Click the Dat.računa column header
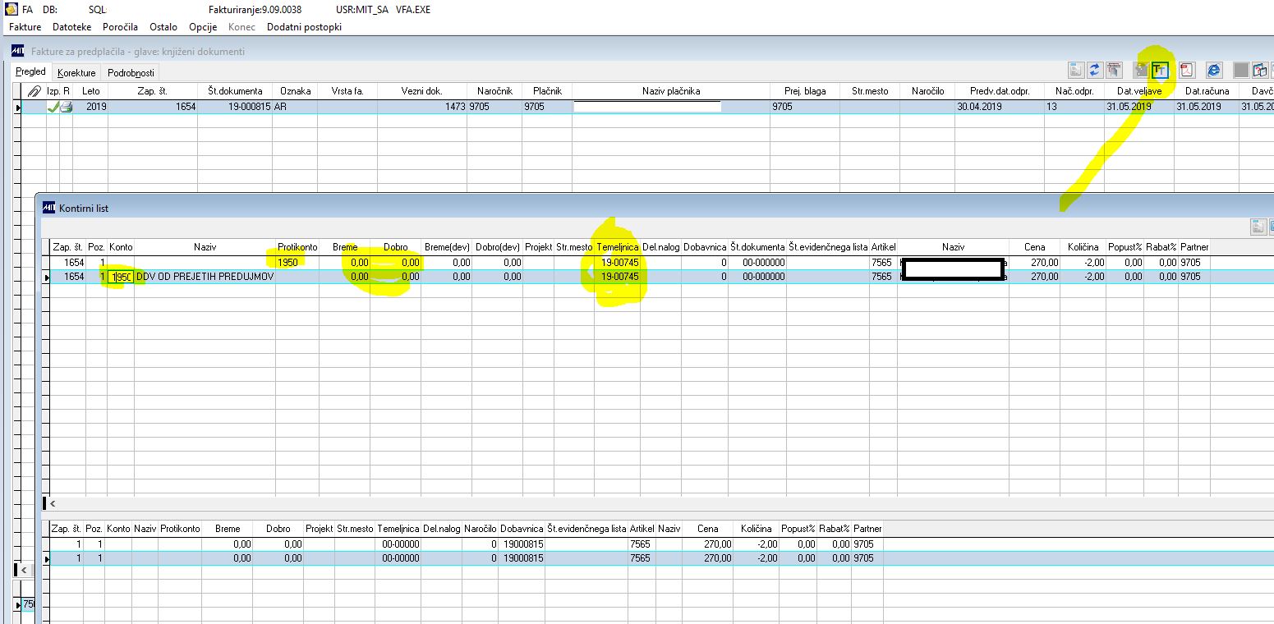Viewport: 1274px width, 624px height. click(x=1206, y=91)
